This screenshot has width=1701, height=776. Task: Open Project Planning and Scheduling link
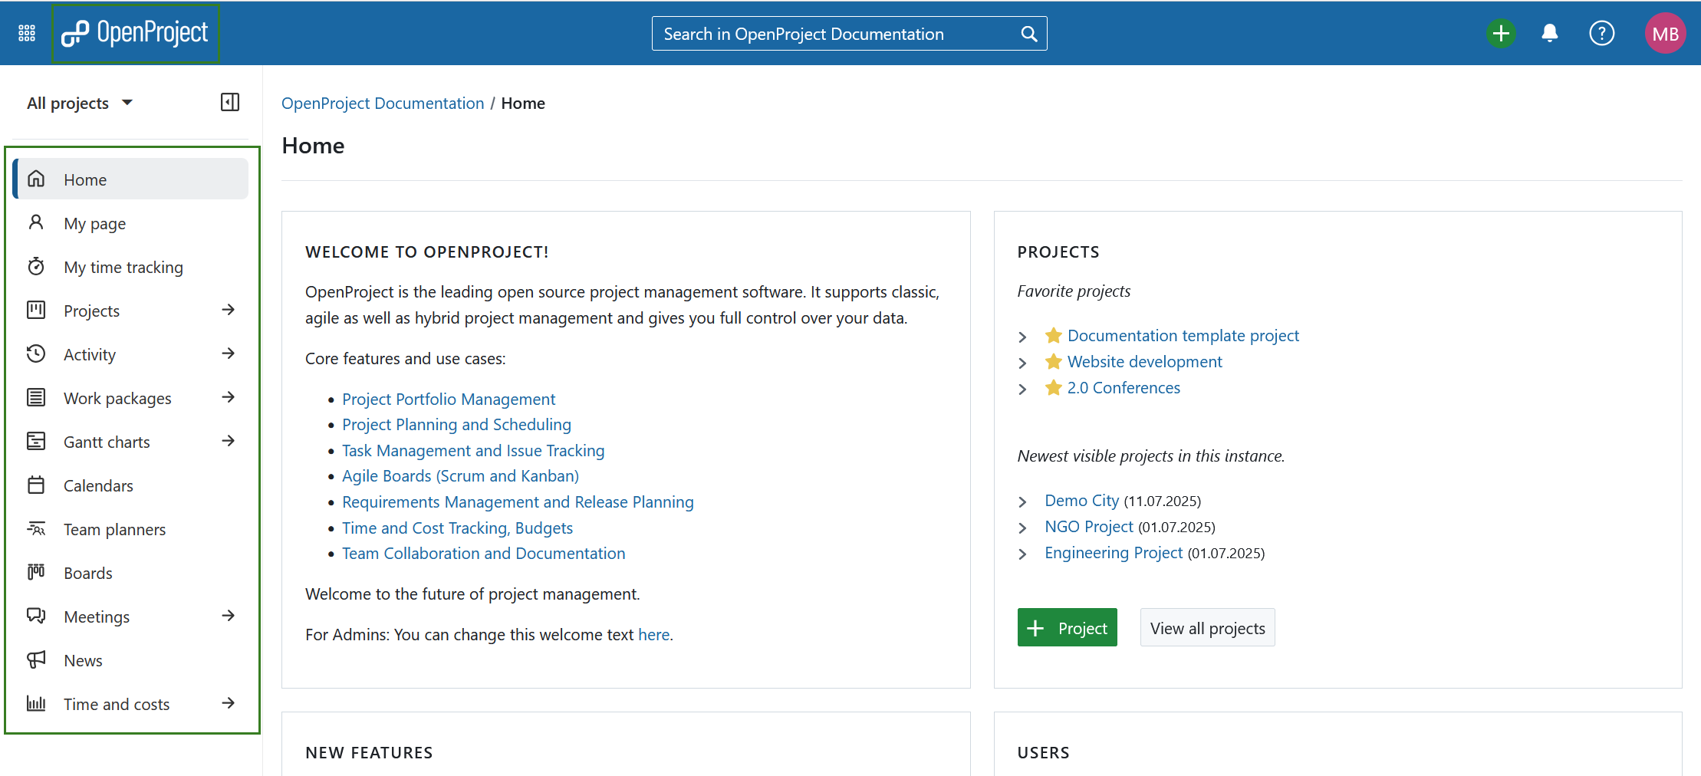[x=456, y=424]
